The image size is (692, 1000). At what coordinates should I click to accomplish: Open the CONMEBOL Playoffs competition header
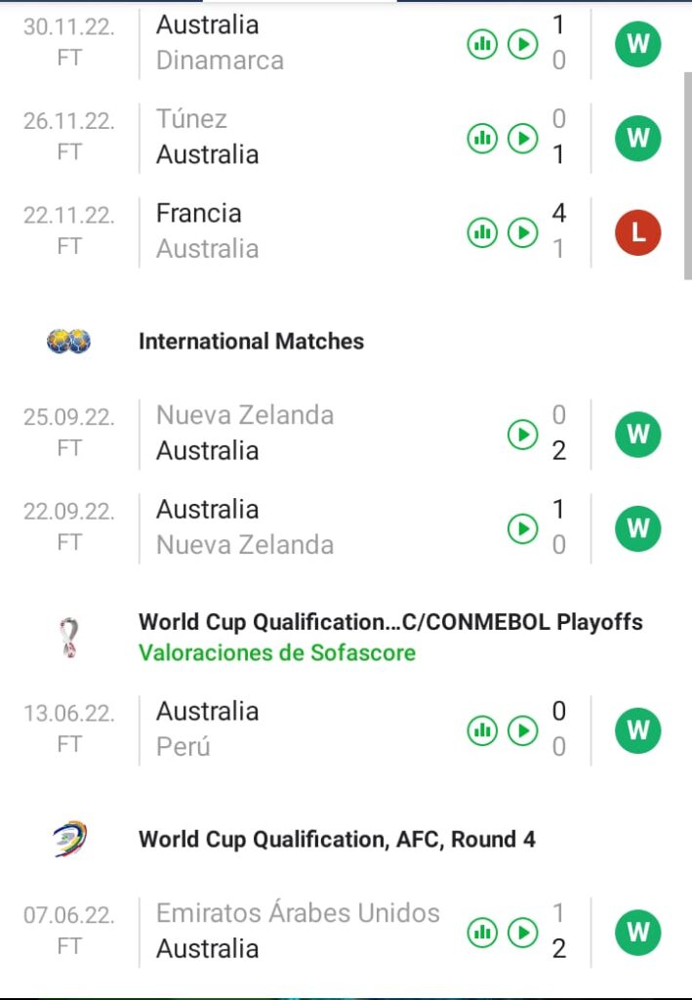pos(390,622)
